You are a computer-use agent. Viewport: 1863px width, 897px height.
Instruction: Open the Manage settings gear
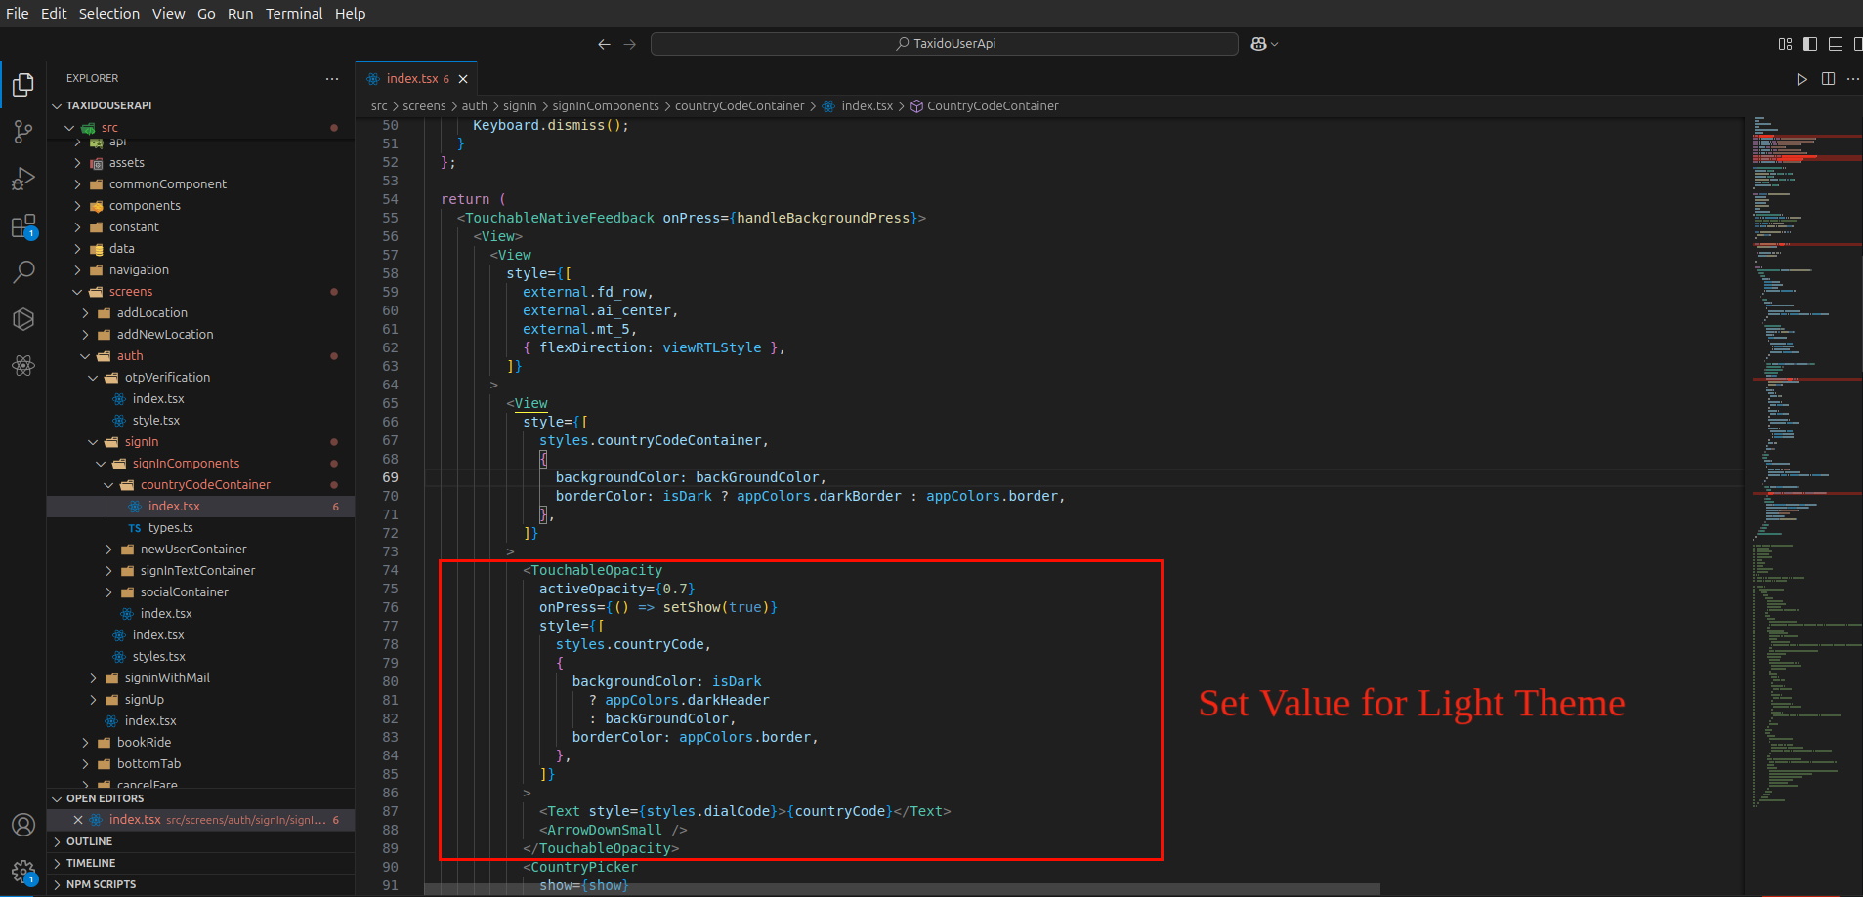click(x=23, y=871)
